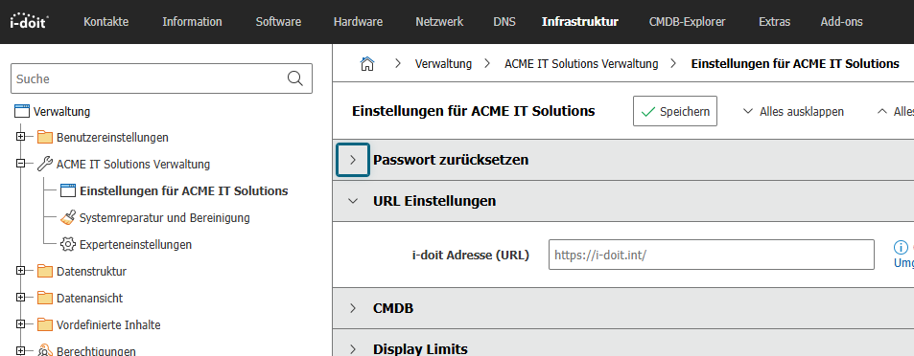Click the CMDB section title
Screen dimensions: 914x356
point(393,308)
